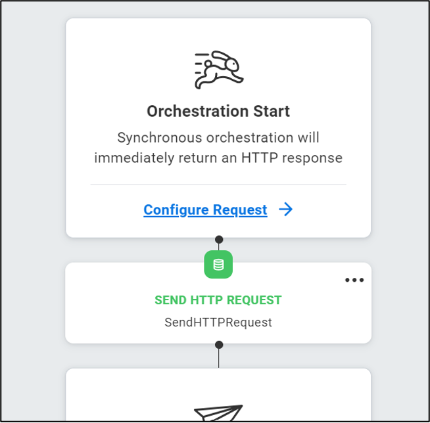Select the bottom response card
430x423 pixels.
tap(218, 395)
